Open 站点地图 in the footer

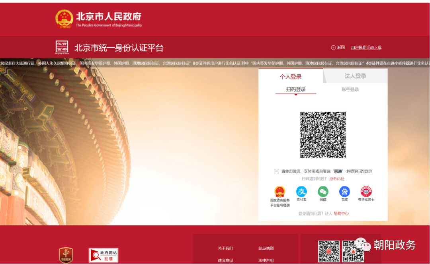click(x=266, y=248)
